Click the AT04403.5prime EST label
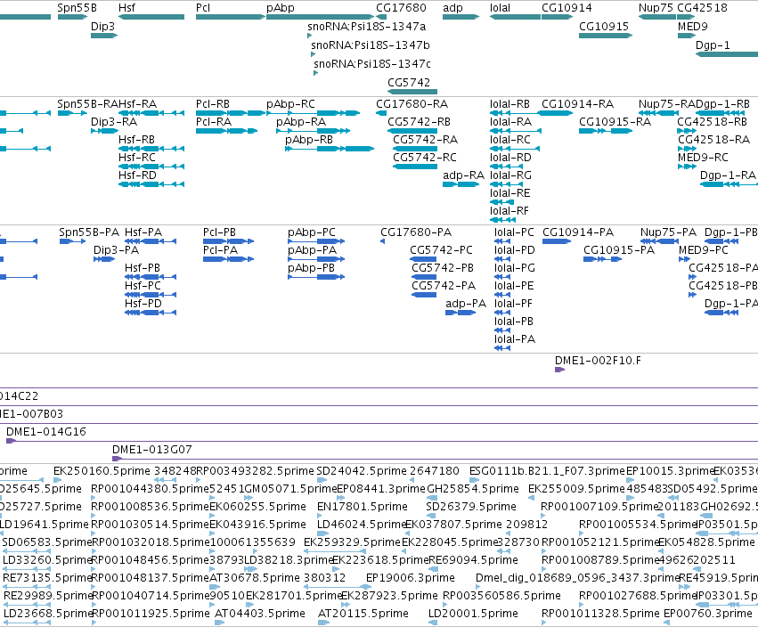The height and width of the screenshot is (627, 758). point(260,614)
